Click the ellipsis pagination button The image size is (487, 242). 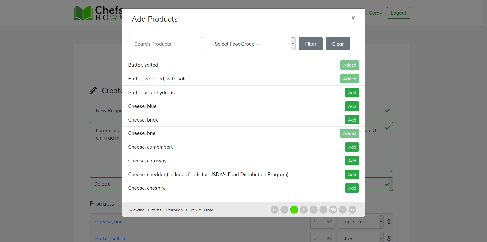pyautogui.click(x=323, y=210)
